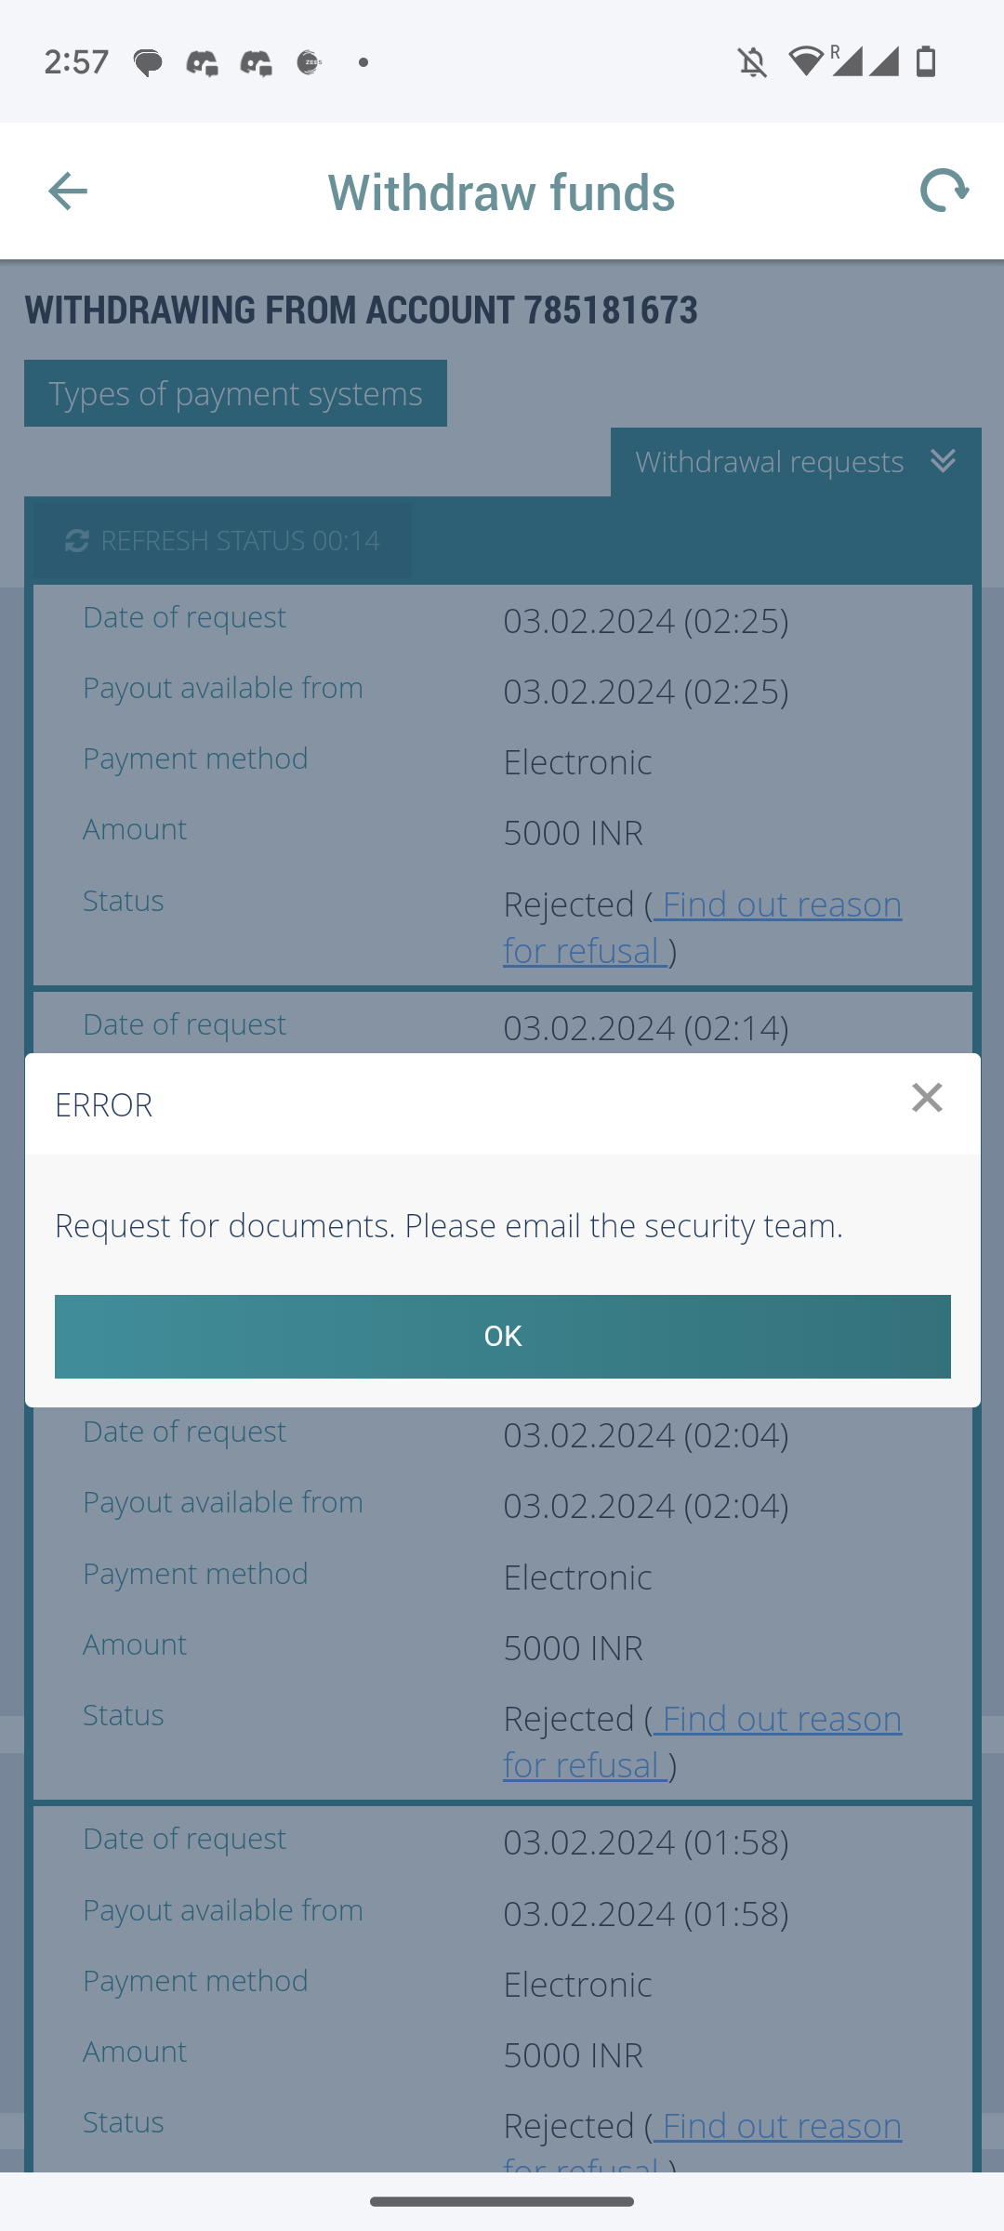Tap the refresh icon in the header
This screenshot has width=1004, height=2231.
(944, 191)
